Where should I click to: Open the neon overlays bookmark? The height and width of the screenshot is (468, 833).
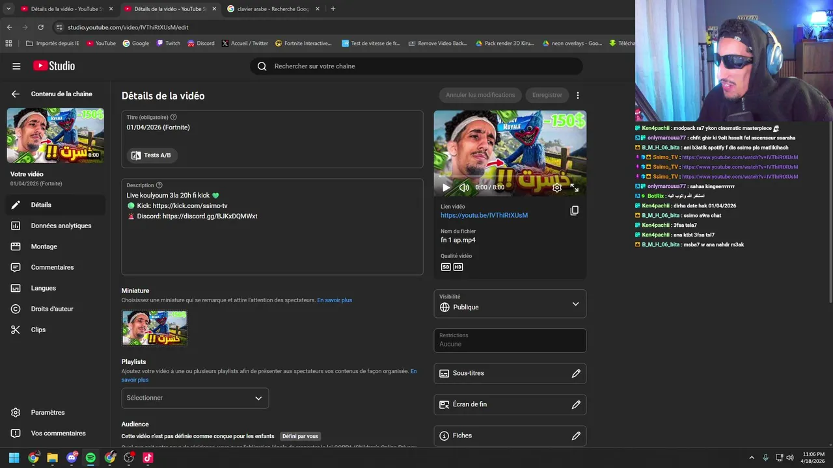tap(572, 44)
